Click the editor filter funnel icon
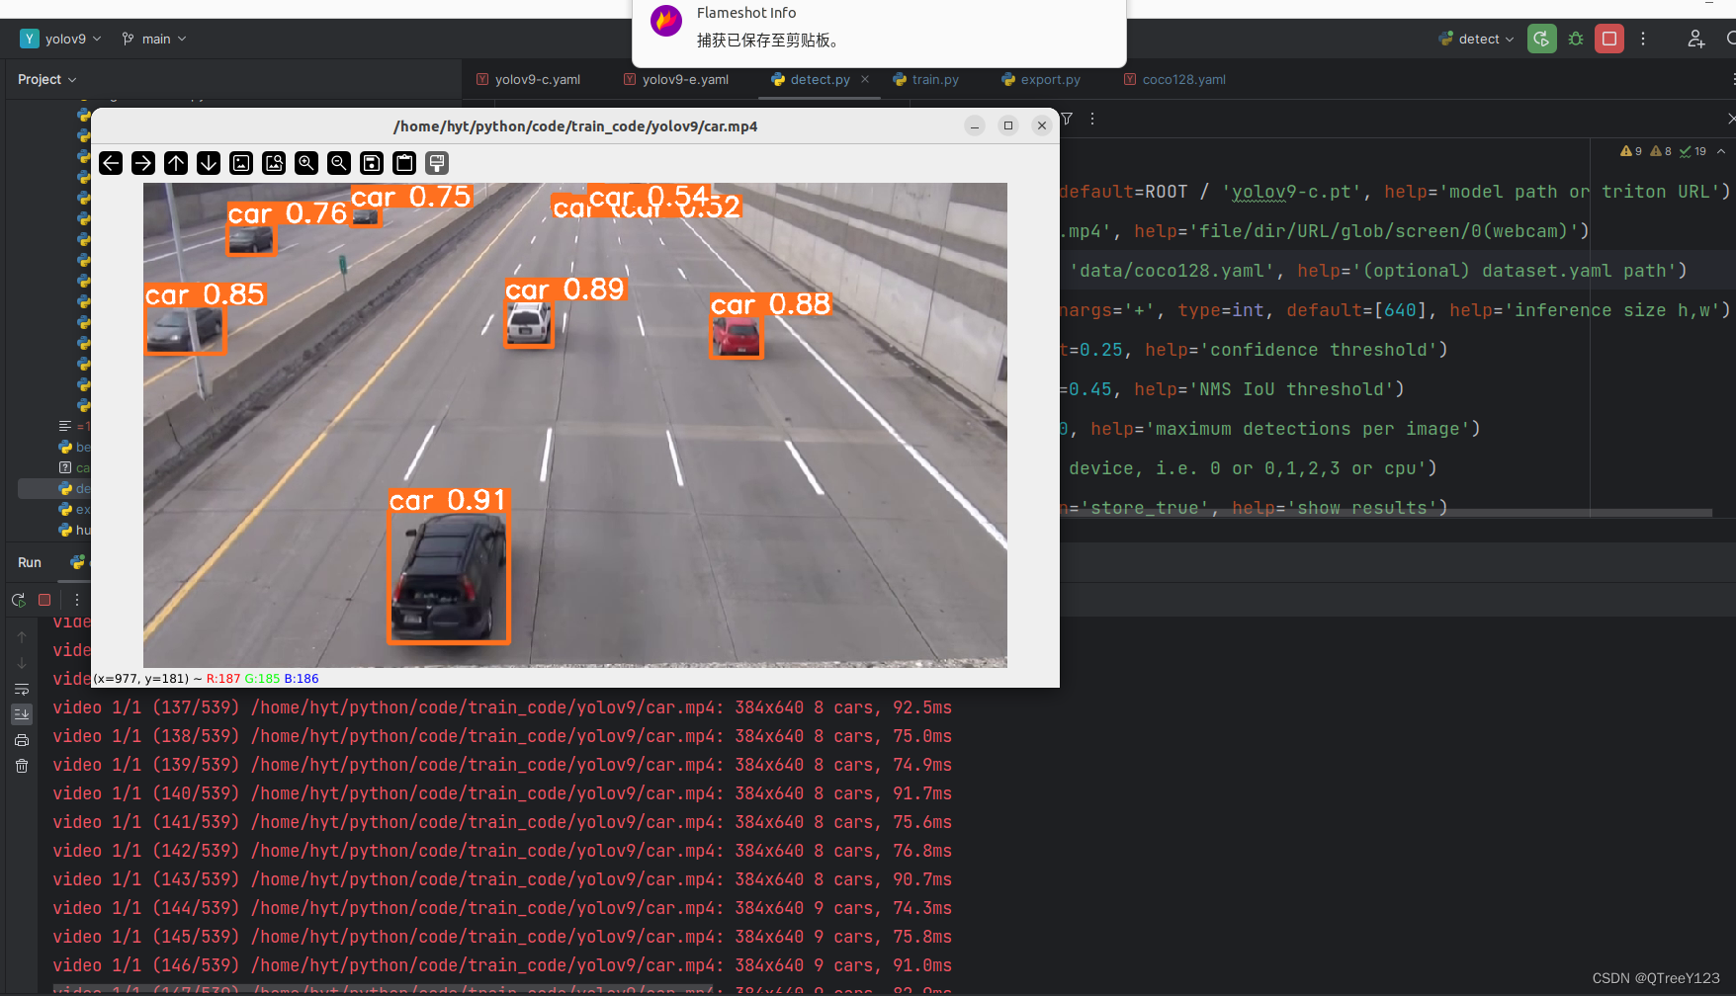1736x996 pixels. point(1067,119)
